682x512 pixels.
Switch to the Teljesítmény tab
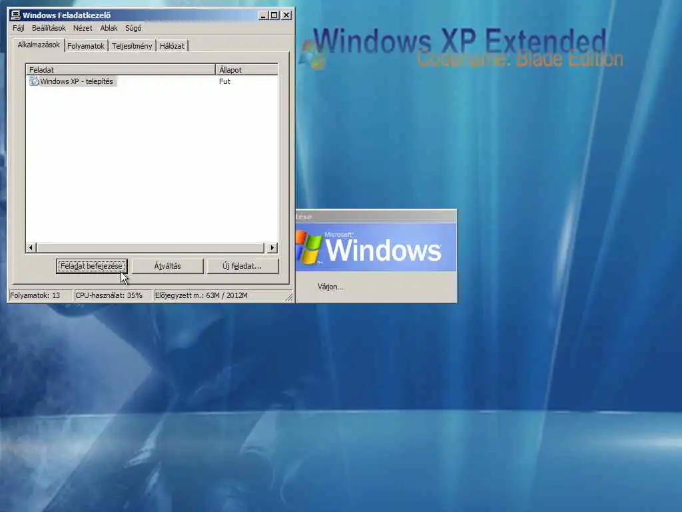click(132, 46)
